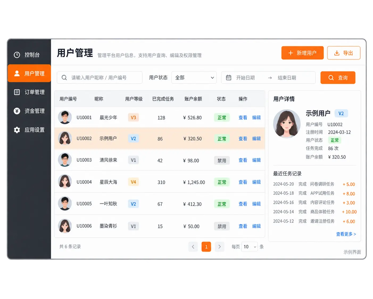373x299 pixels.
Task: Open 应用设置 in sidebar
Action: [x=29, y=130]
